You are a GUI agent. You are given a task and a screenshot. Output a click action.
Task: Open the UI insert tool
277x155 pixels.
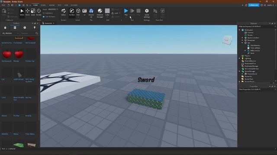click(x=84, y=12)
